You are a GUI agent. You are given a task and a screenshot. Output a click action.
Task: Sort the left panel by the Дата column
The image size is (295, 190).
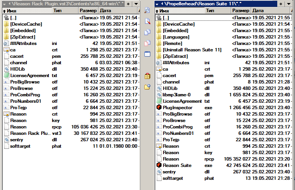119,11
